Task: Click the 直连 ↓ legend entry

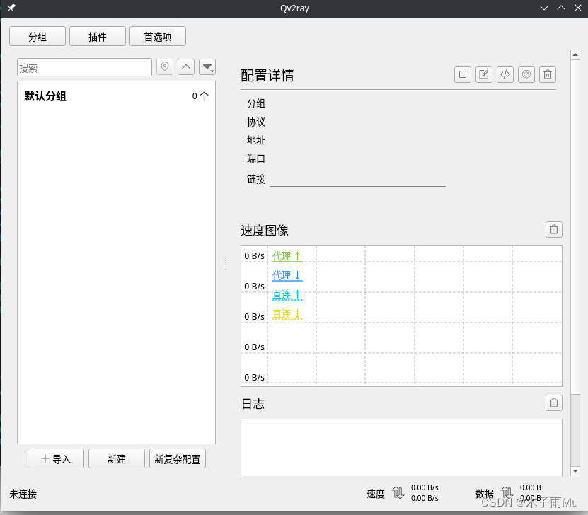Action: pyautogui.click(x=287, y=313)
